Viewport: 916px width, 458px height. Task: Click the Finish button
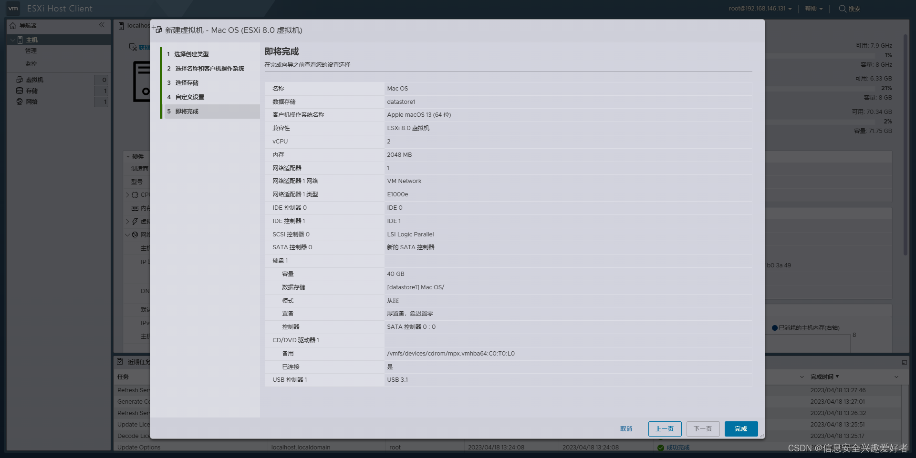(741, 429)
